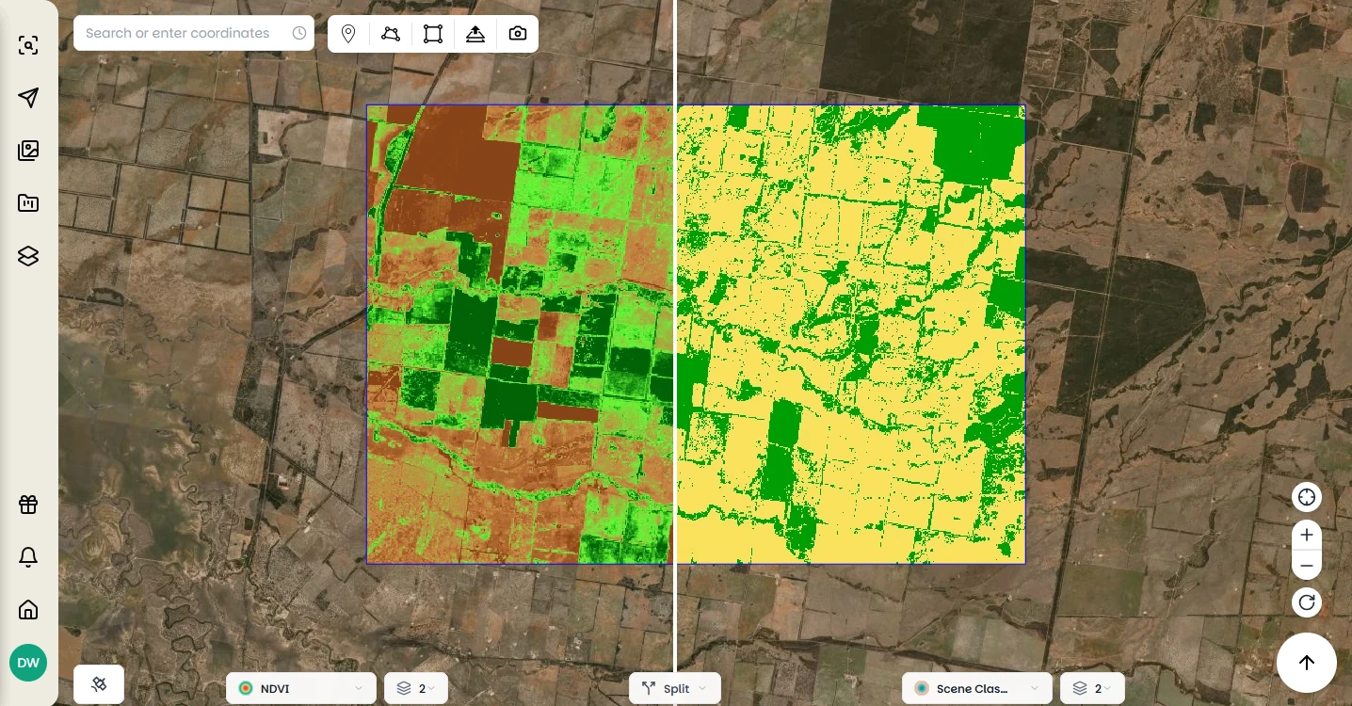Open the gift promotions icon
1352x706 pixels.
[28, 505]
